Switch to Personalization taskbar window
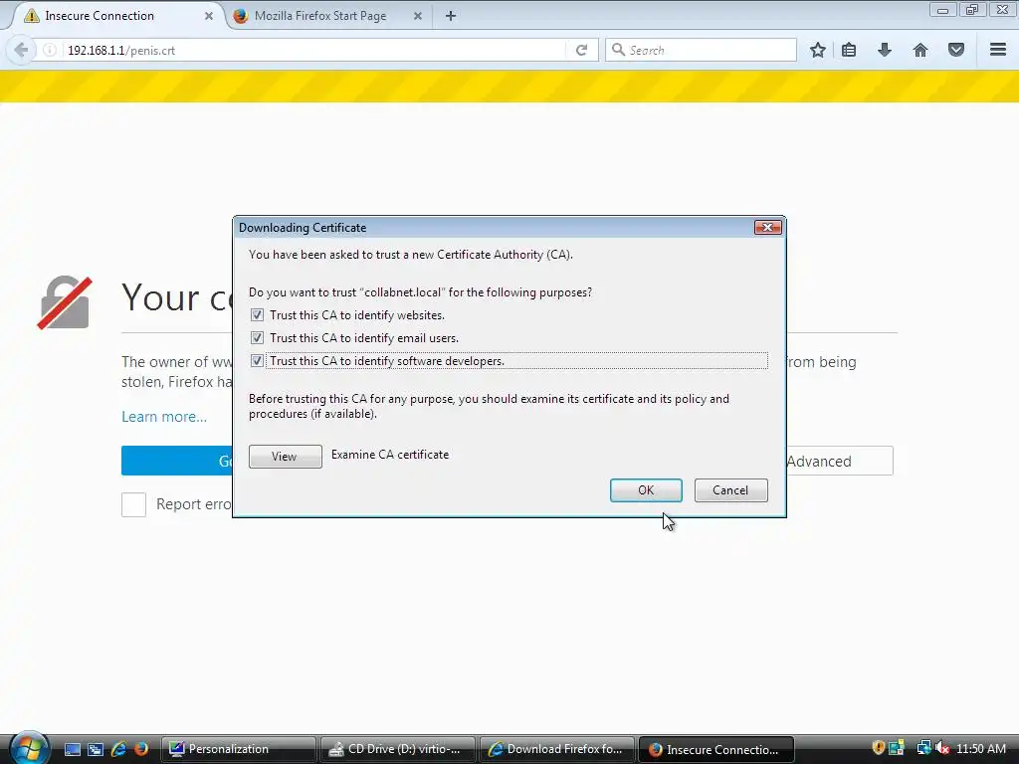Viewport: 1019px width, 764px height. pyautogui.click(x=238, y=749)
